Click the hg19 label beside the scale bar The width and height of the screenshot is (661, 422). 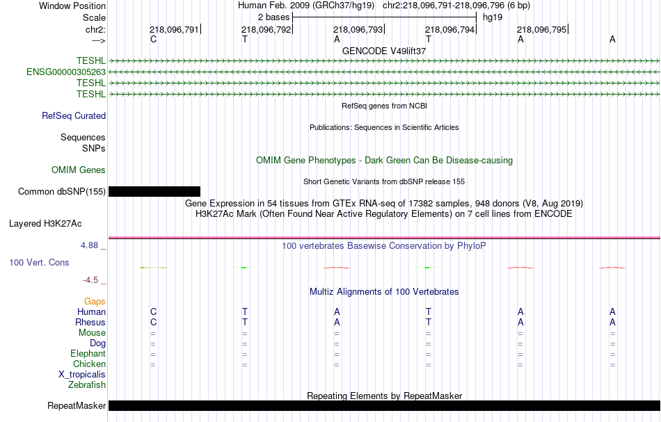click(x=493, y=17)
